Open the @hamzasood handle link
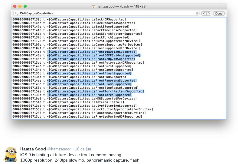 [59, 149]
